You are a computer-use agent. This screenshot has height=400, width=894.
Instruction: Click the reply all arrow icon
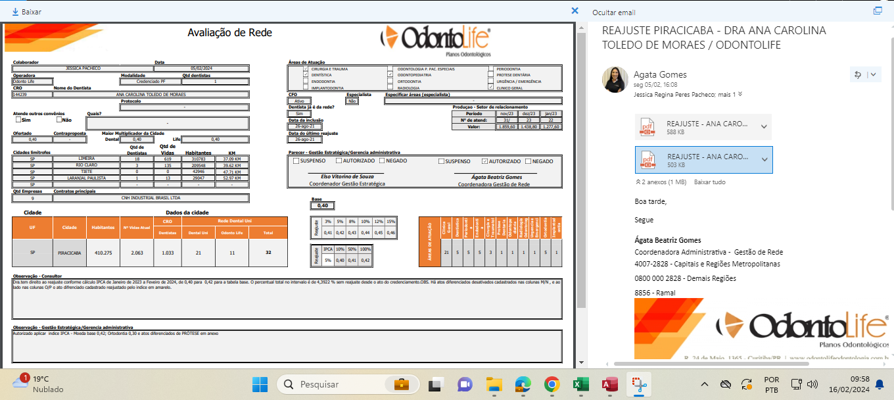[857, 74]
